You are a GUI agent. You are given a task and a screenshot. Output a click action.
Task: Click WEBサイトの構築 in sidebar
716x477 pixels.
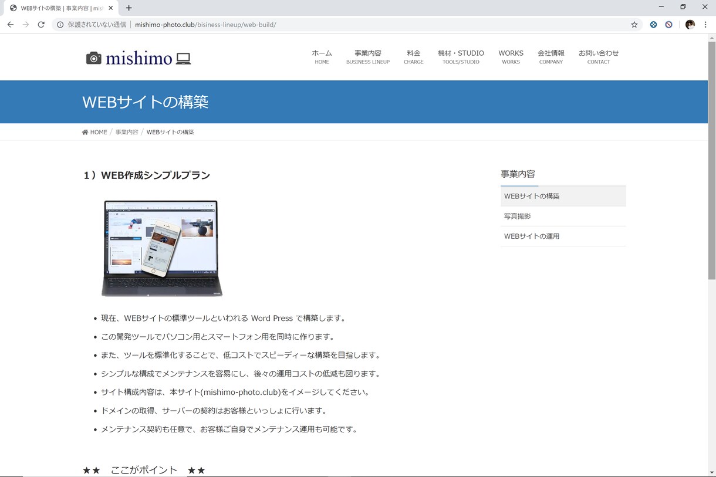563,196
